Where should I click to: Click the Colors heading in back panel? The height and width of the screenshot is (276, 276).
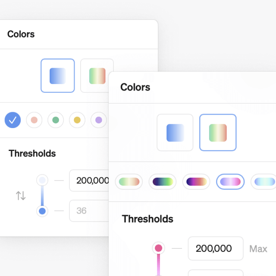click(21, 34)
